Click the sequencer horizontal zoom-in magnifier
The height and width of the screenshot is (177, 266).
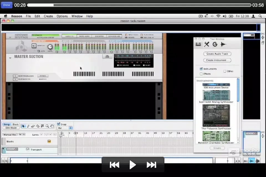click(6, 161)
